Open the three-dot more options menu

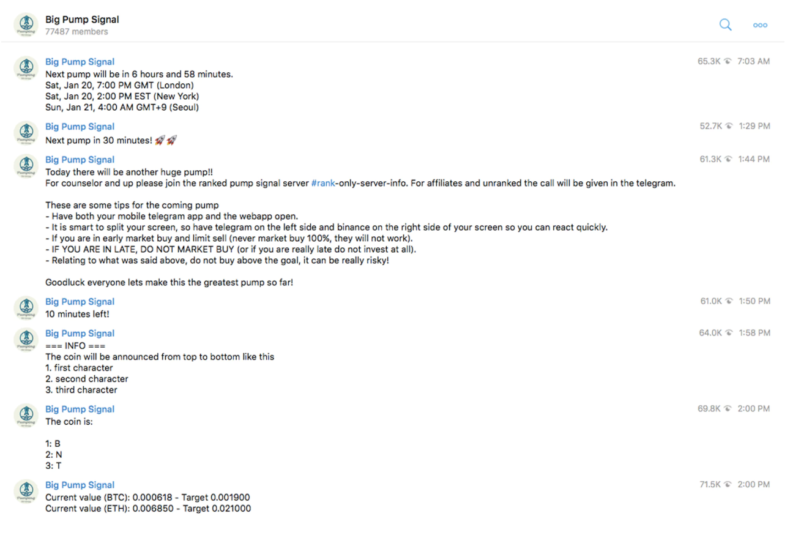[760, 25]
